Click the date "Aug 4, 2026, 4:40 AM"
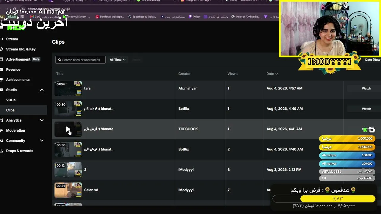Viewport: 381px width, 214px height. click(x=285, y=149)
